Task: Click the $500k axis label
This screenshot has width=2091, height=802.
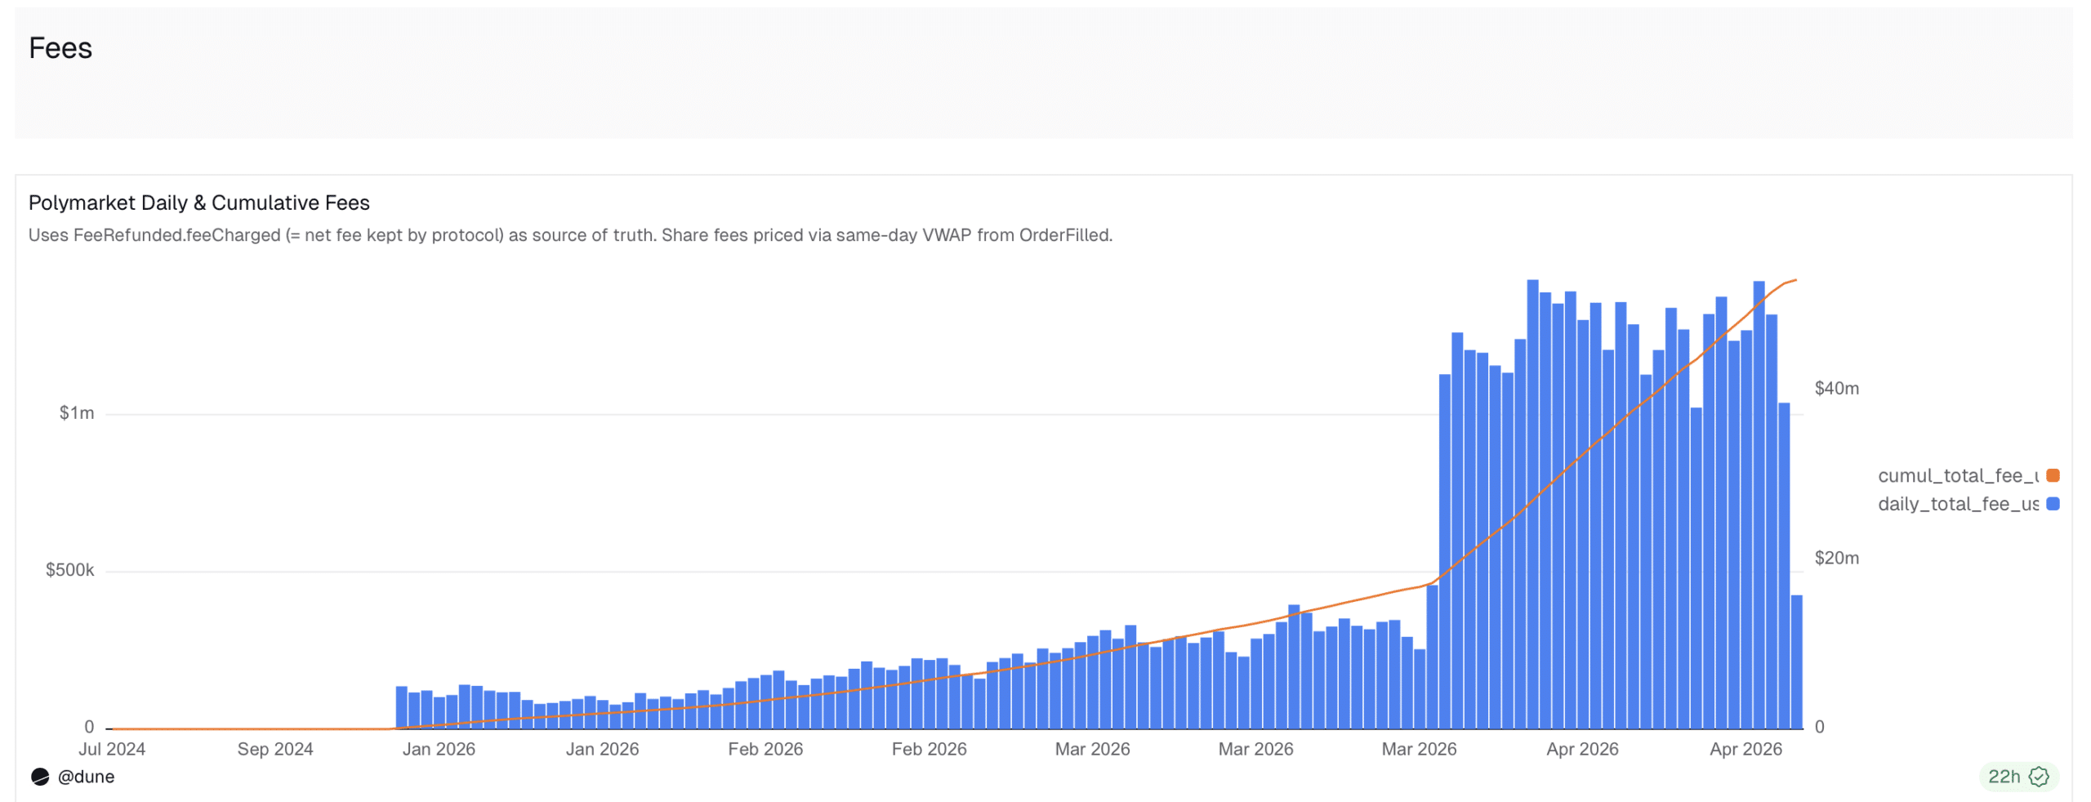Action: 70,570
